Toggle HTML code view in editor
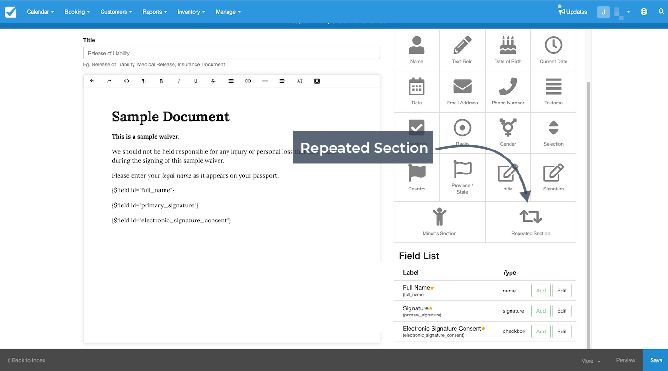Viewport: 668px width, 371px height. (x=126, y=81)
